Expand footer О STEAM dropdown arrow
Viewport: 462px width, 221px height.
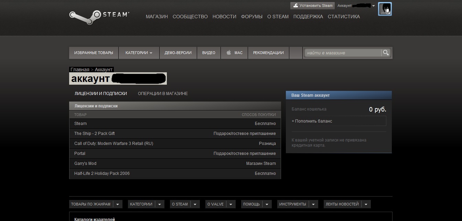point(195,204)
